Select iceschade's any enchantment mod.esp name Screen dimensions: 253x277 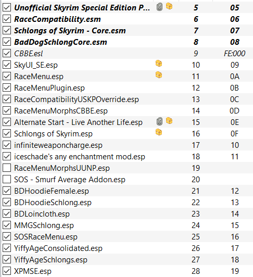(x=80, y=157)
